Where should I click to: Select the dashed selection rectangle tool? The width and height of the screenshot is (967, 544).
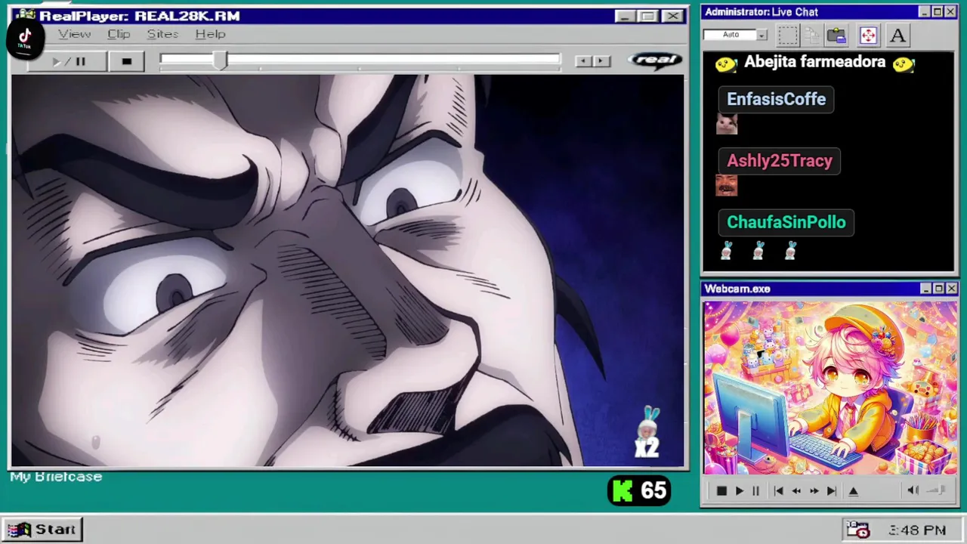pyautogui.click(x=787, y=36)
